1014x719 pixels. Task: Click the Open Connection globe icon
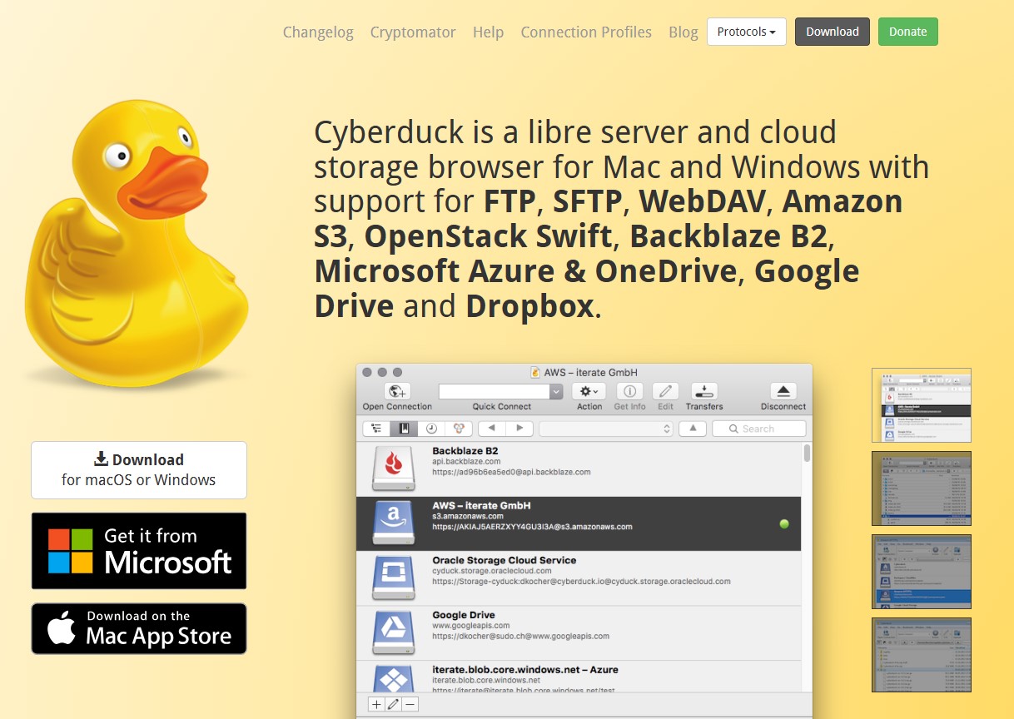(397, 391)
